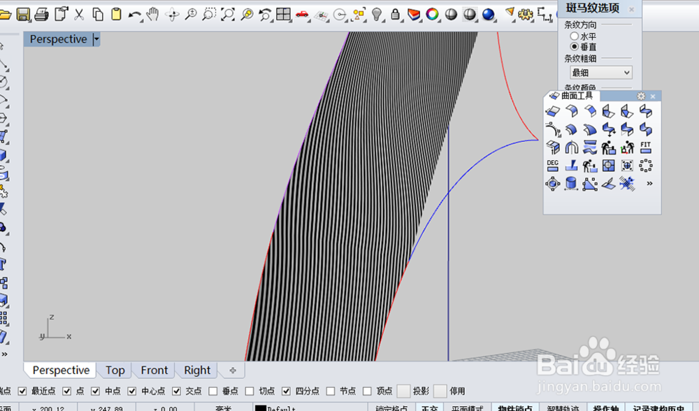Click the Perspective viewport title label

59,39
